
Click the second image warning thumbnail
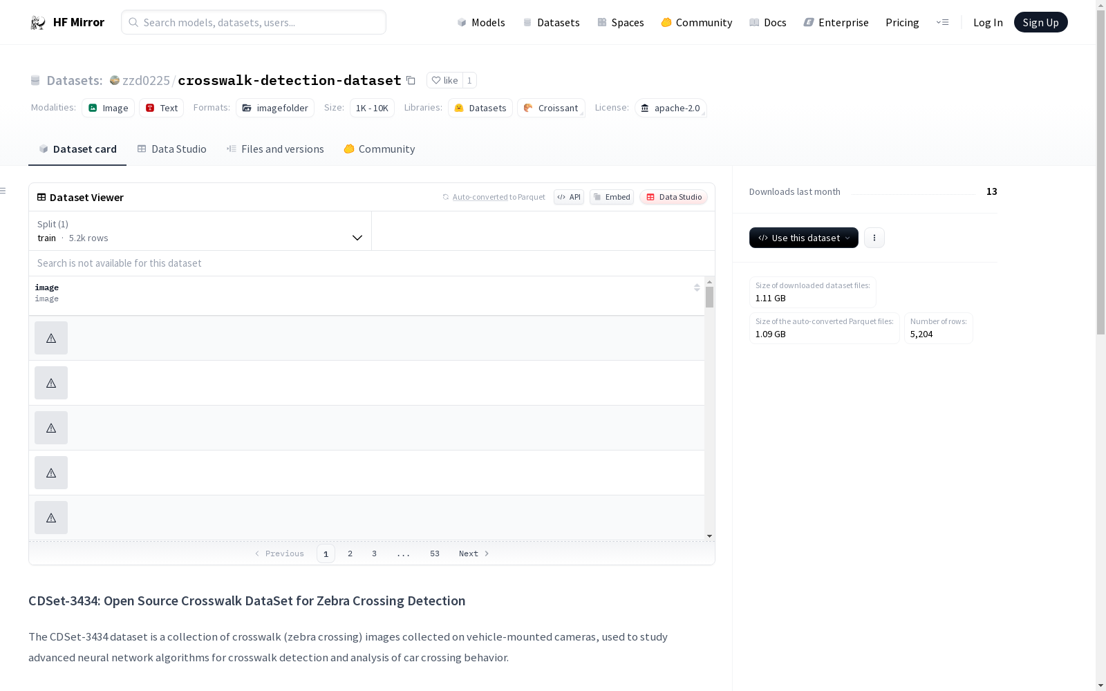51,383
